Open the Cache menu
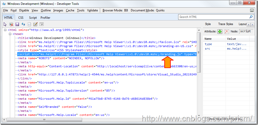The width and height of the screenshot is (258, 125). pyautogui.click(x=70, y=10)
